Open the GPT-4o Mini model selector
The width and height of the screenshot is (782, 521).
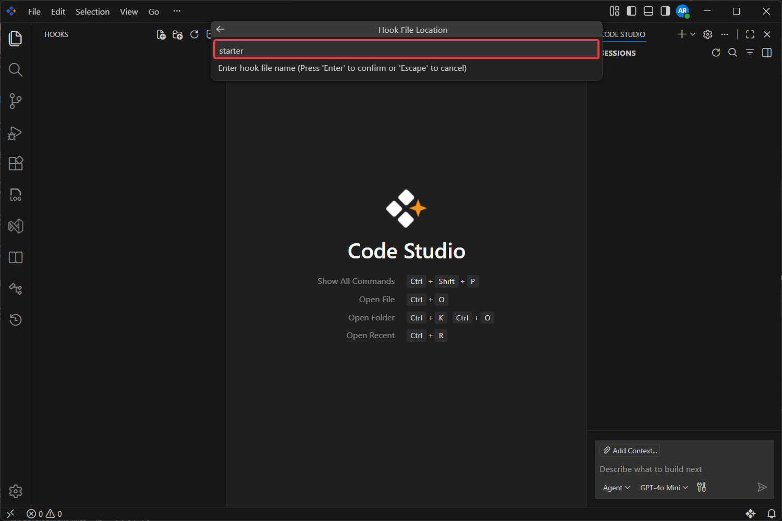(663, 487)
